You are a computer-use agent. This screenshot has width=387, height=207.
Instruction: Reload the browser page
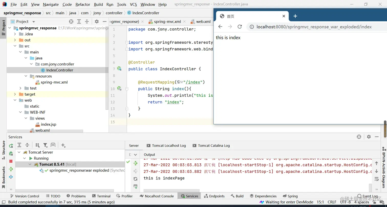[240, 27]
